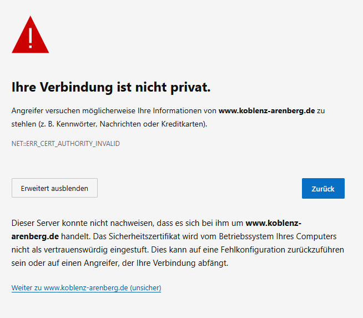Open the Weiter zu www.koblenz-arenberg.de (unsicher) link

coord(86,288)
